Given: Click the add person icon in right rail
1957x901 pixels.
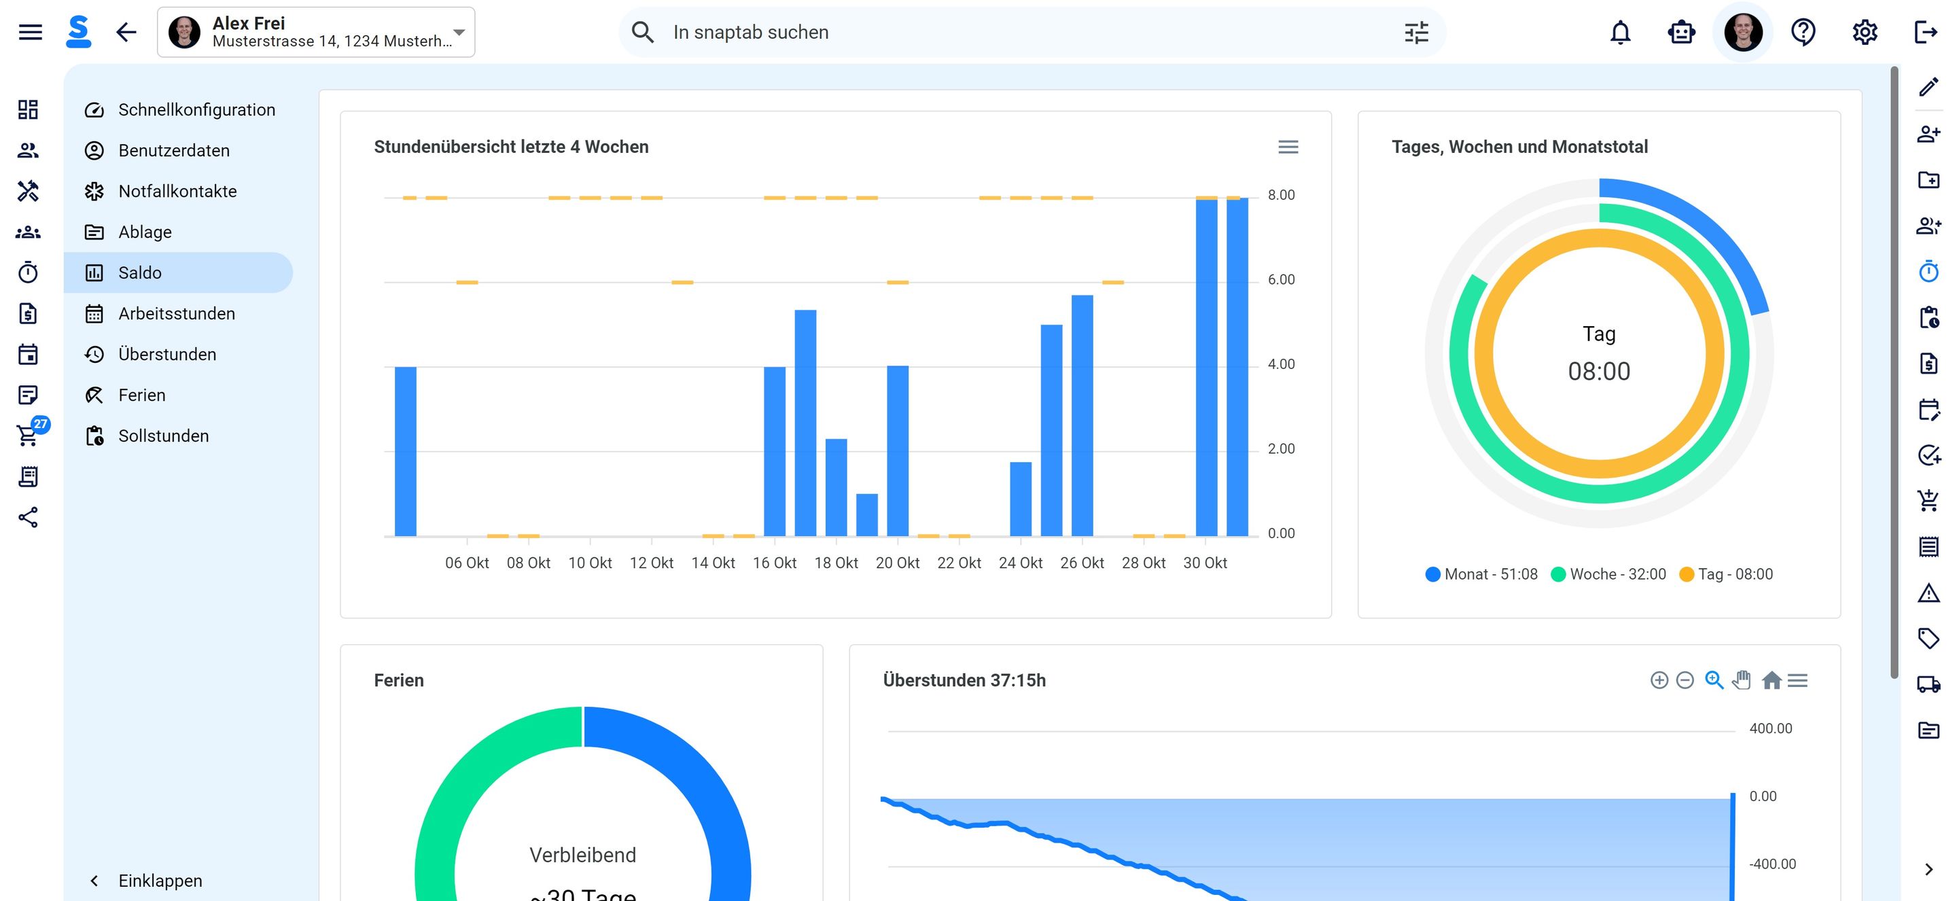Looking at the screenshot, I should (x=1928, y=134).
